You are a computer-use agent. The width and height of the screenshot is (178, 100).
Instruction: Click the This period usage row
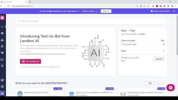[x=143, y=44]
